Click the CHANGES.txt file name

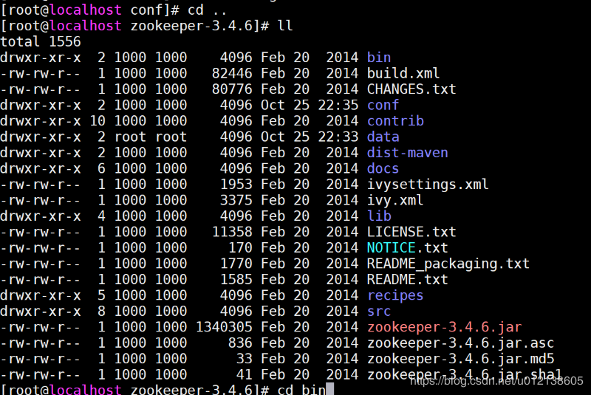coord(411,89)
